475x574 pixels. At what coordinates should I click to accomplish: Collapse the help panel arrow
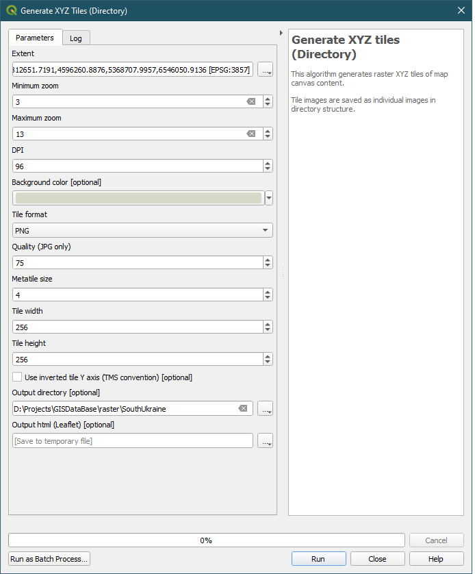[281, 33]
